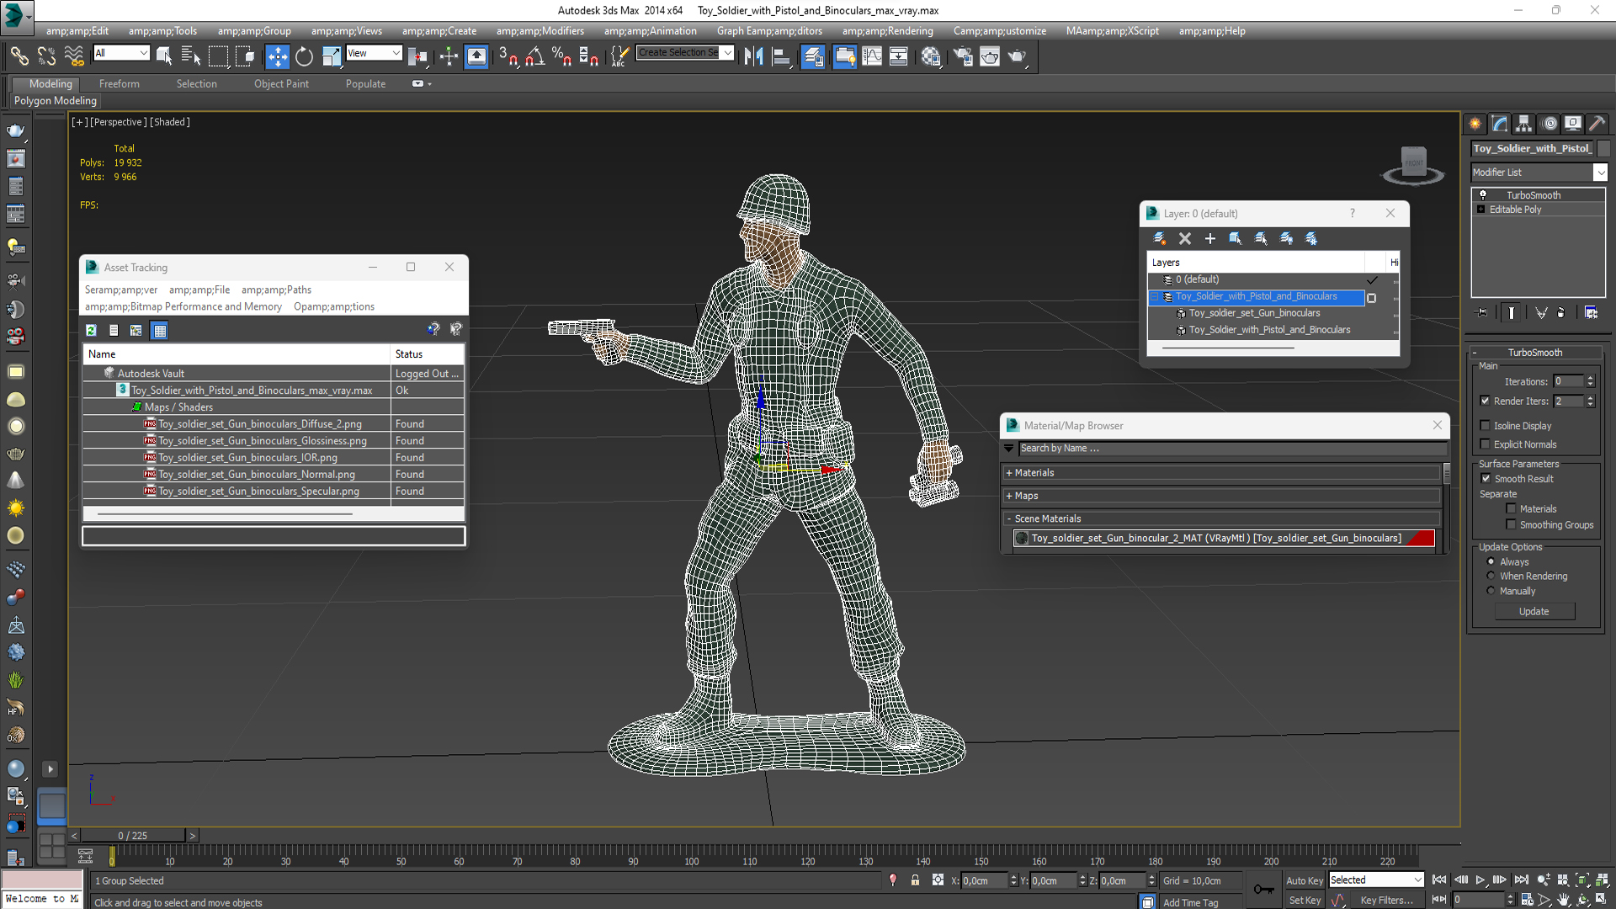The height and width of the screenshot is (909, 1616).
Task: Select Toy_soldier_set_Gun_binoculars_Diffuse_2.png asset
Action: click(258, 423)
